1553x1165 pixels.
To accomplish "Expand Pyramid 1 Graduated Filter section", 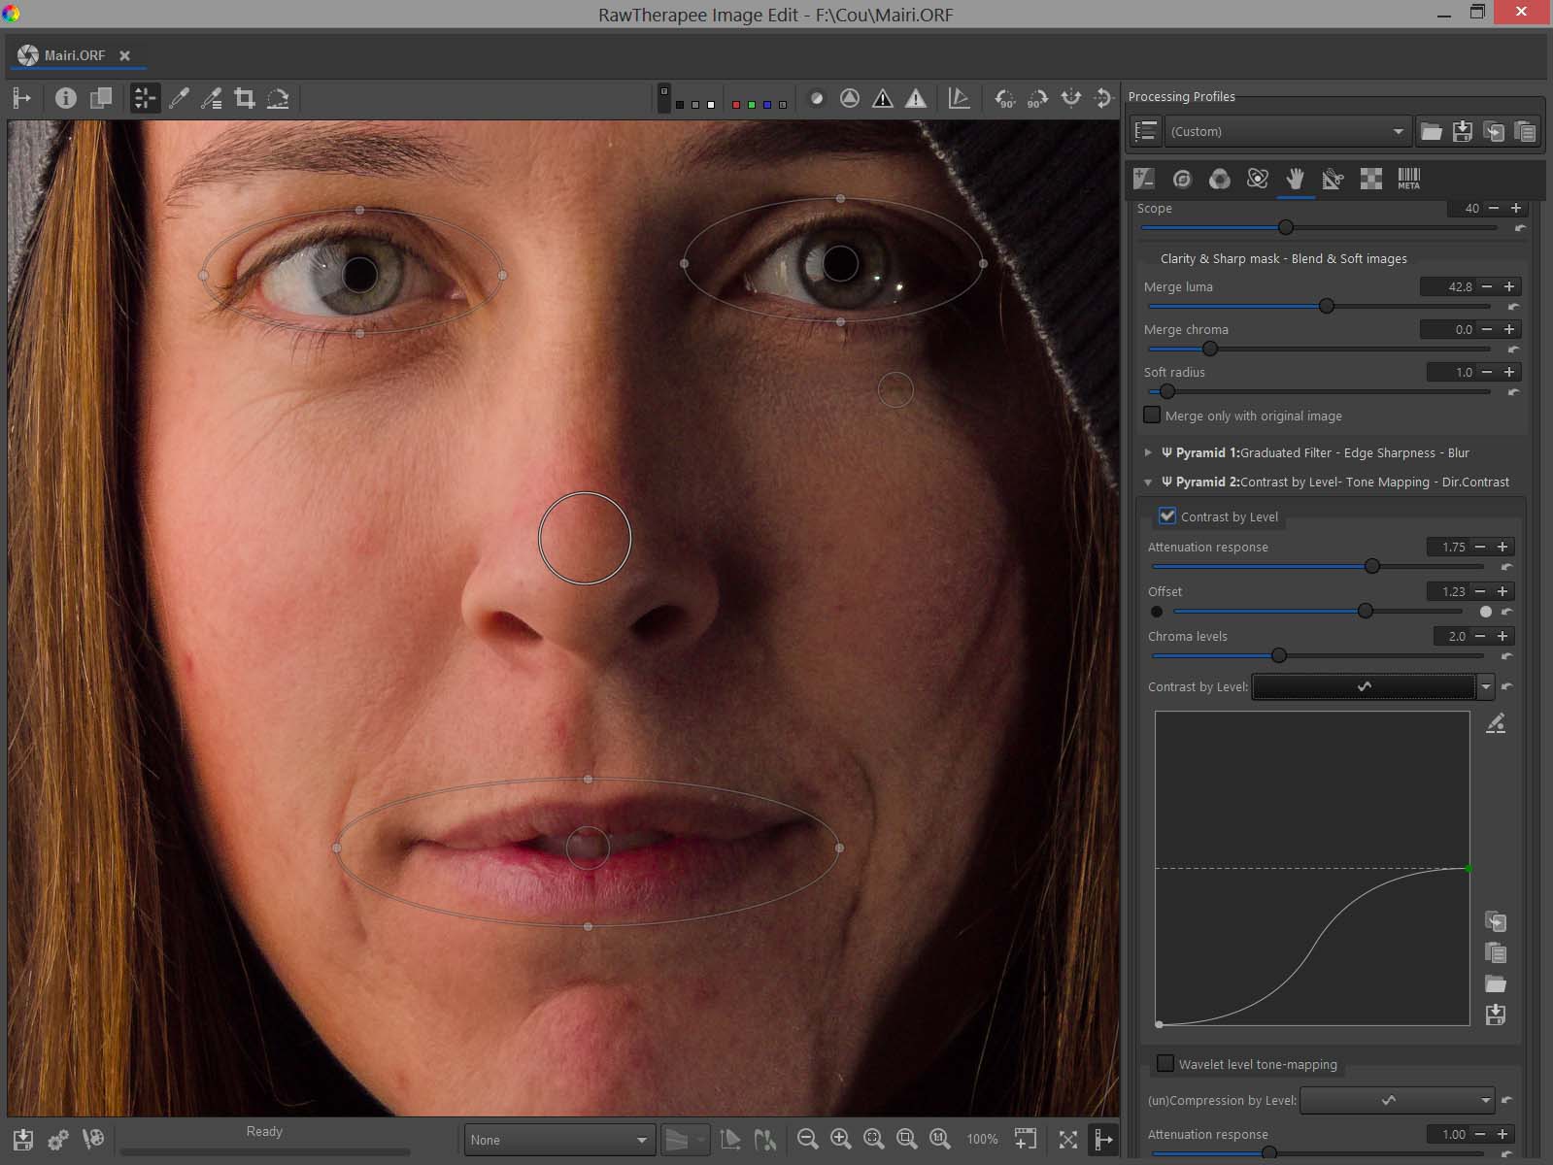I will (x=1149, y=452).
